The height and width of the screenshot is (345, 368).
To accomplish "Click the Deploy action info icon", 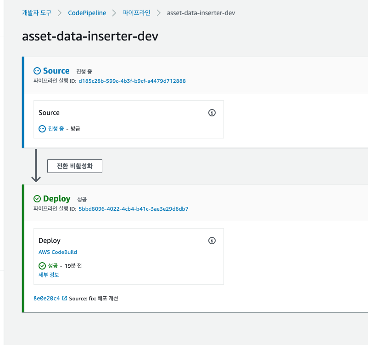I will [x=212, y=241].
